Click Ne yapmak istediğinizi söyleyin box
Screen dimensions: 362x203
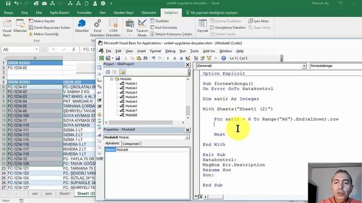(x=212, y=12)
